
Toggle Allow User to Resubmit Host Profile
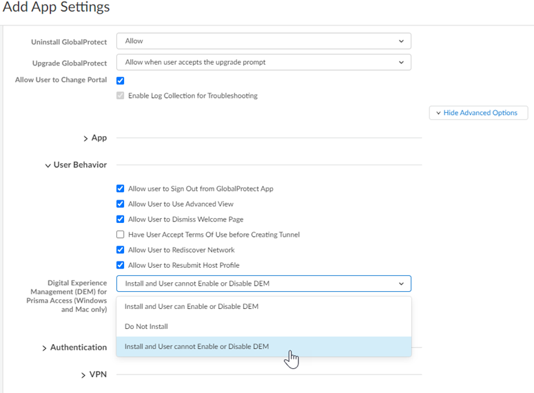click(x=121, y=265)
